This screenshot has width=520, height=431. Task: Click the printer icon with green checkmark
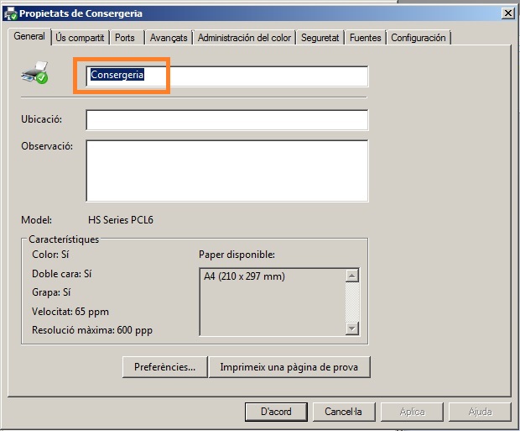35,72
